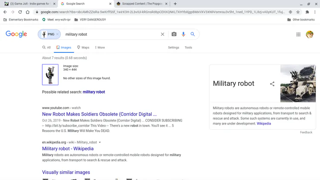
Task: Open a new tab with plus button
Action: 175,4
